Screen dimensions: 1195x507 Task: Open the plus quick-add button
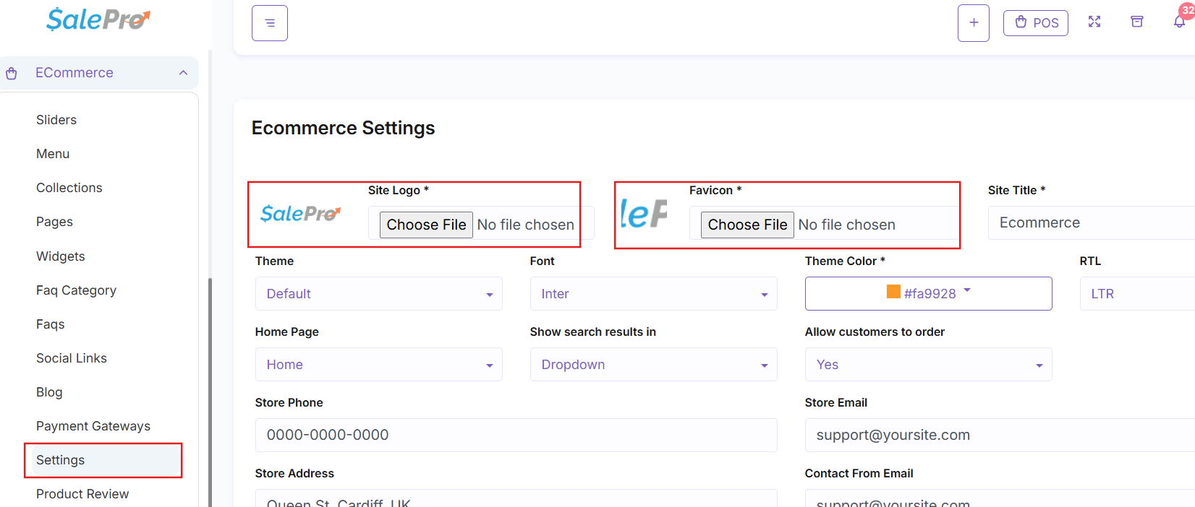974,23
